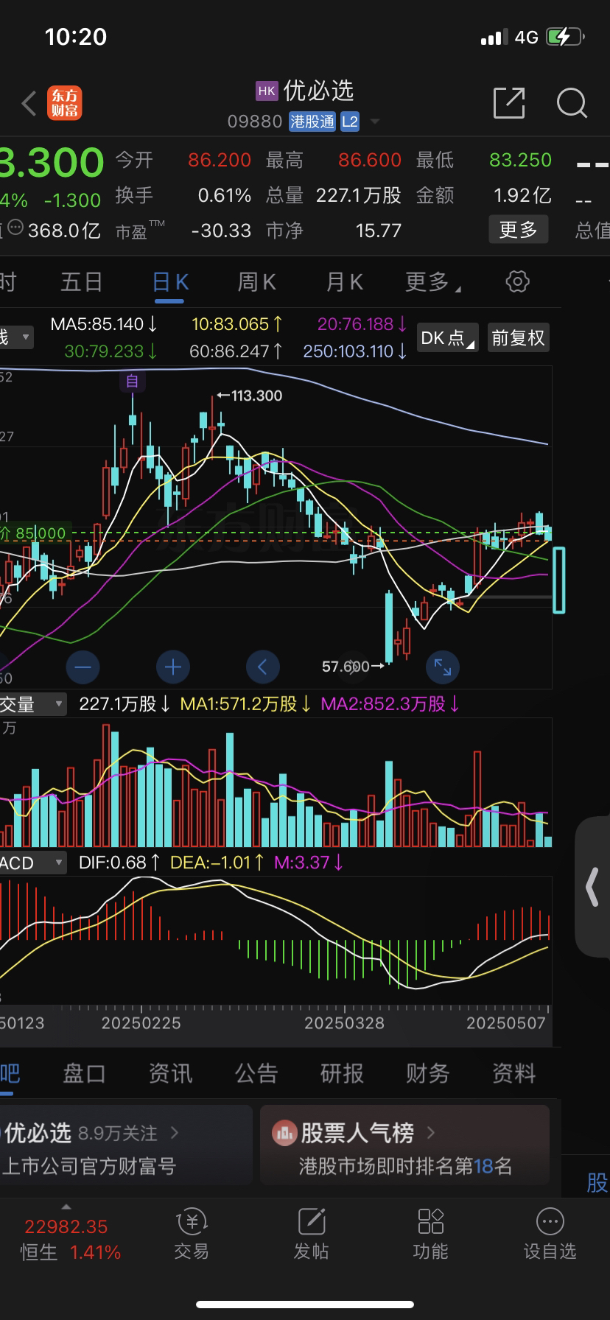Tap the 更多 quote details button
Viewport: 610px width, 1320px height.
(519, 230)
